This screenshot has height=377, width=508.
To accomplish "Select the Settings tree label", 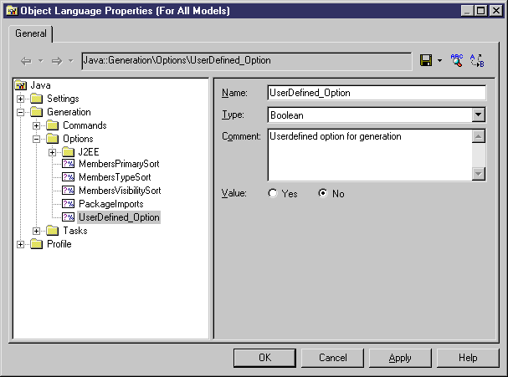I will (63, 99).
